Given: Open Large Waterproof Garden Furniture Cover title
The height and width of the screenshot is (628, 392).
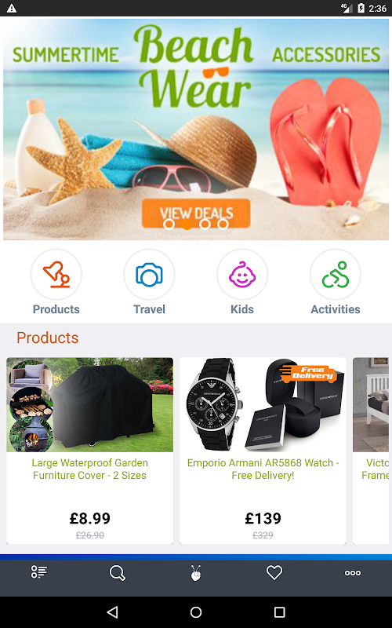Looking at the screenshot, I should pyautogui.click(x=89, y=469).
